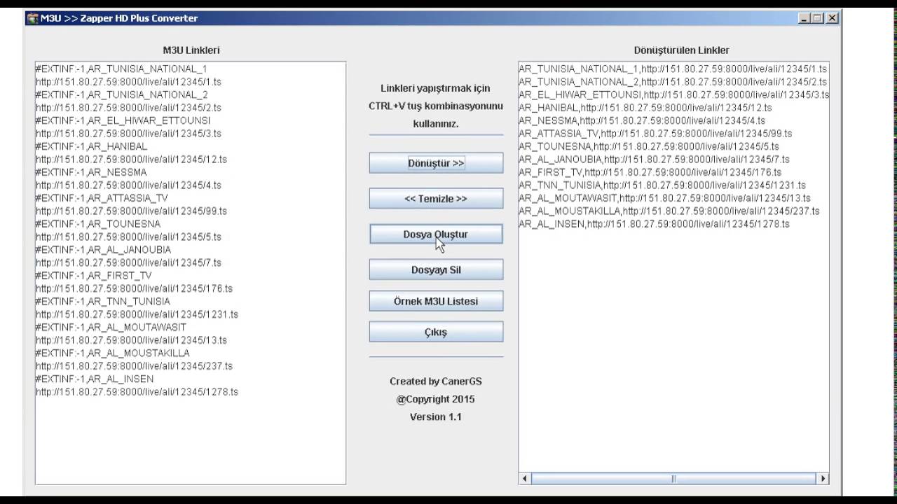Click the horizontal scrollbar thumb
The image size is (897, 504).
(673, 479)
